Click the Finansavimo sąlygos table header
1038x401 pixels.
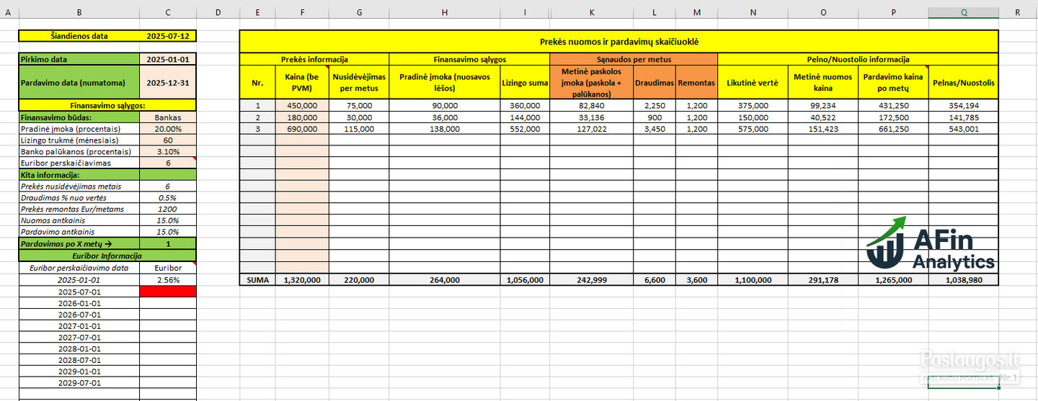tap(469, 59)
